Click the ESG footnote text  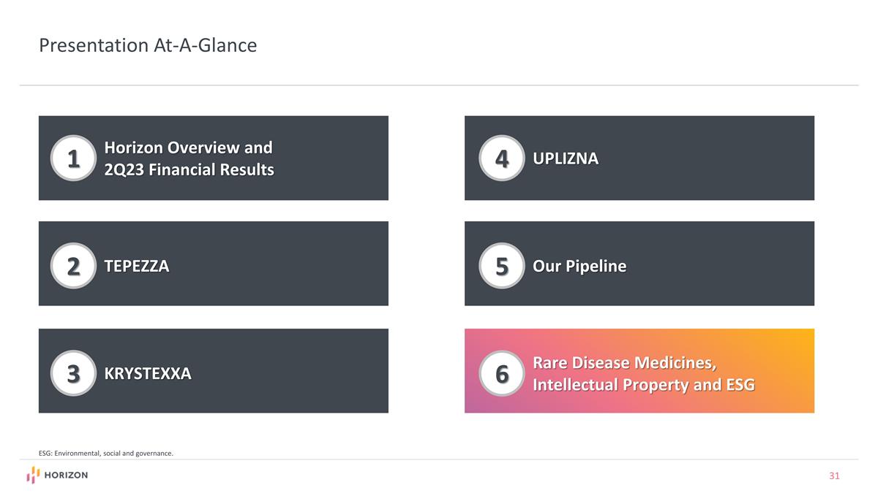tap(106, 454)
